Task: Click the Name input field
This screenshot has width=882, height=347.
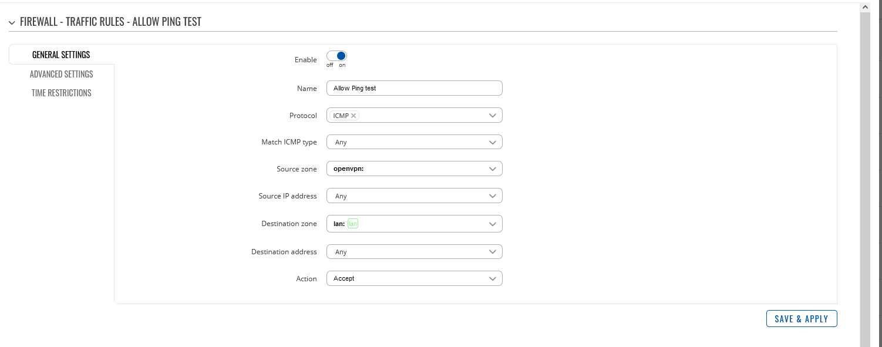Action: click(415, 88)
